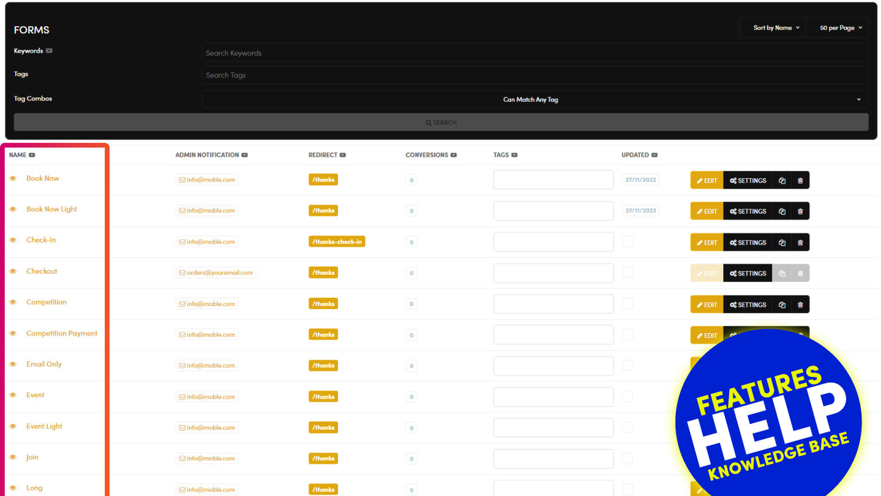Expand the Can Match Any Tag dropdown
Viewport: 881px width, 496px height.
point(534,99)
